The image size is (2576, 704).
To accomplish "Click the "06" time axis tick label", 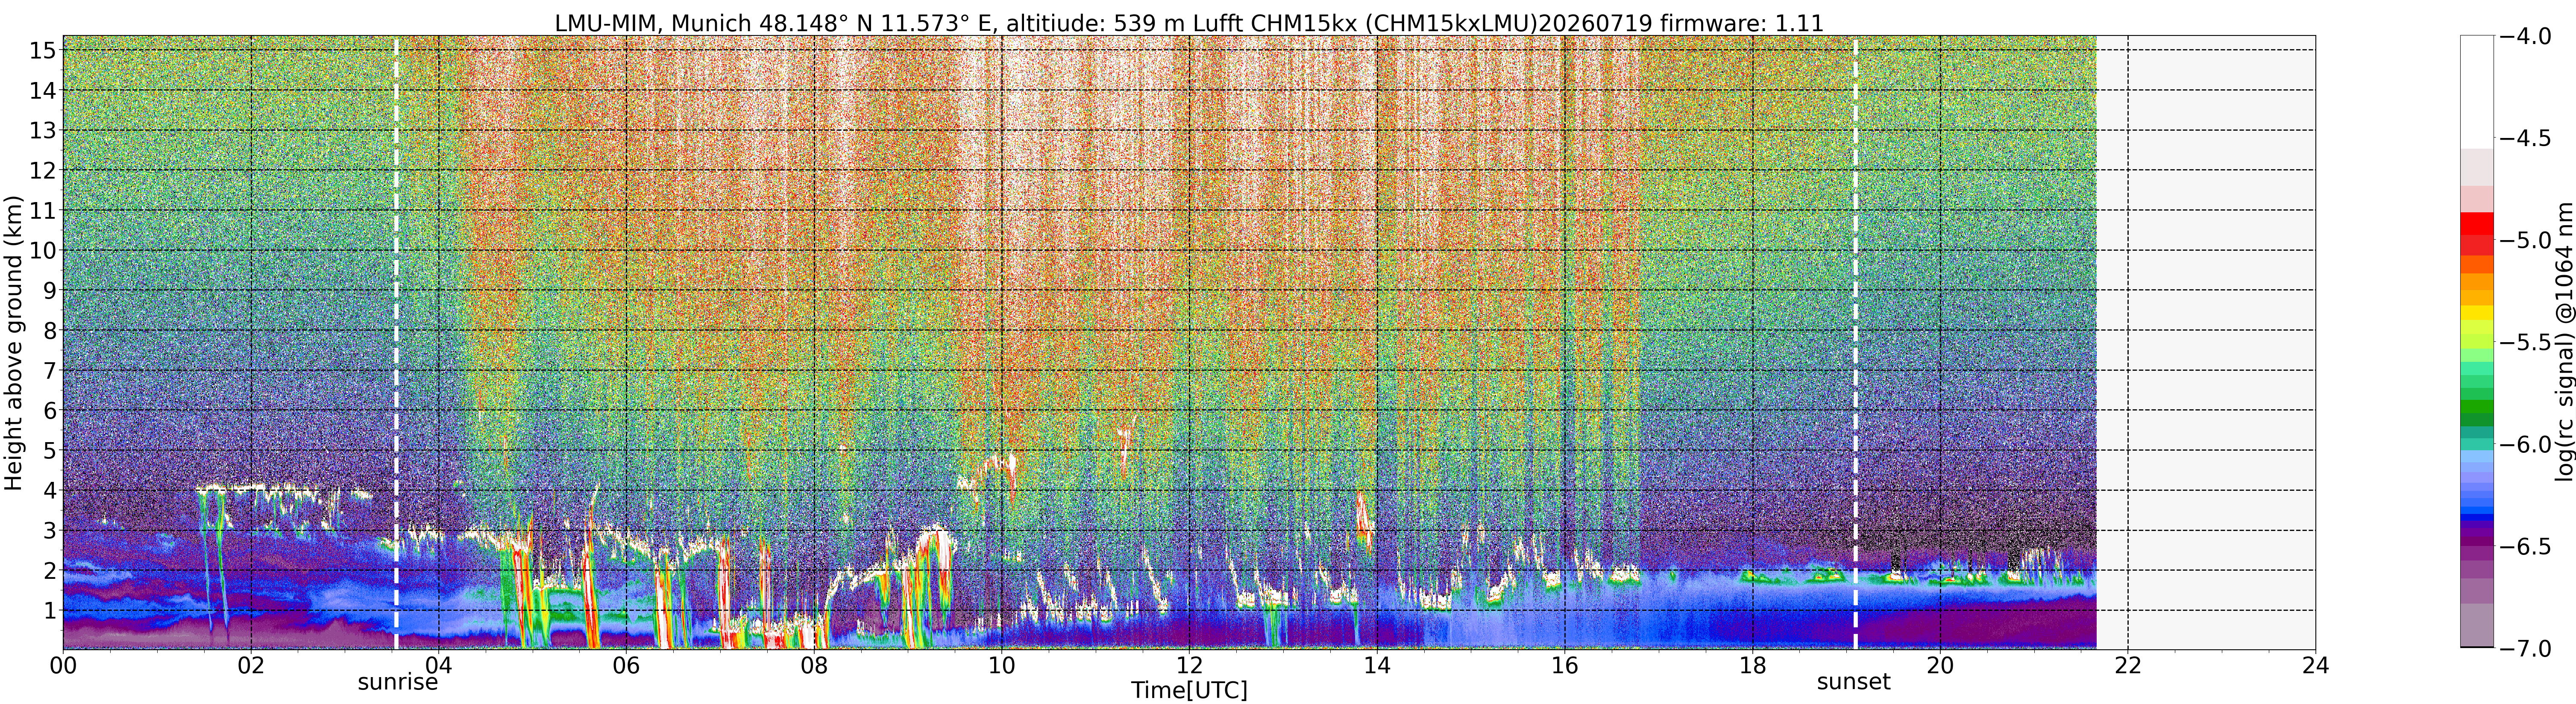I will [626, 666].
